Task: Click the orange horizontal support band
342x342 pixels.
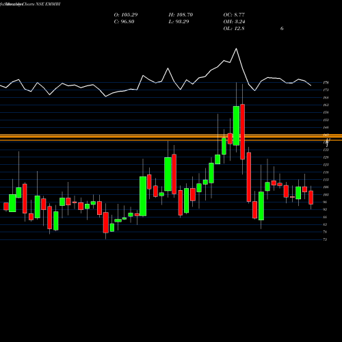Action: pyautogui.click(x=171, y=137)
